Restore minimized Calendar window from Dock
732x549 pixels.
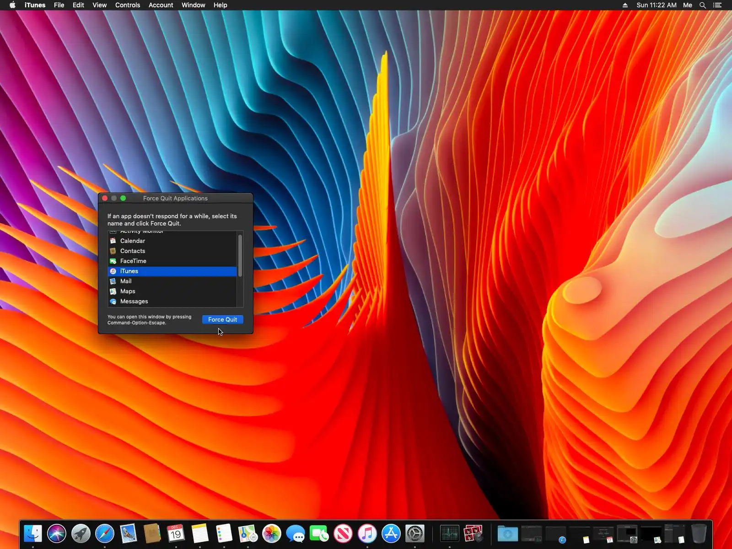pos(603,533)
